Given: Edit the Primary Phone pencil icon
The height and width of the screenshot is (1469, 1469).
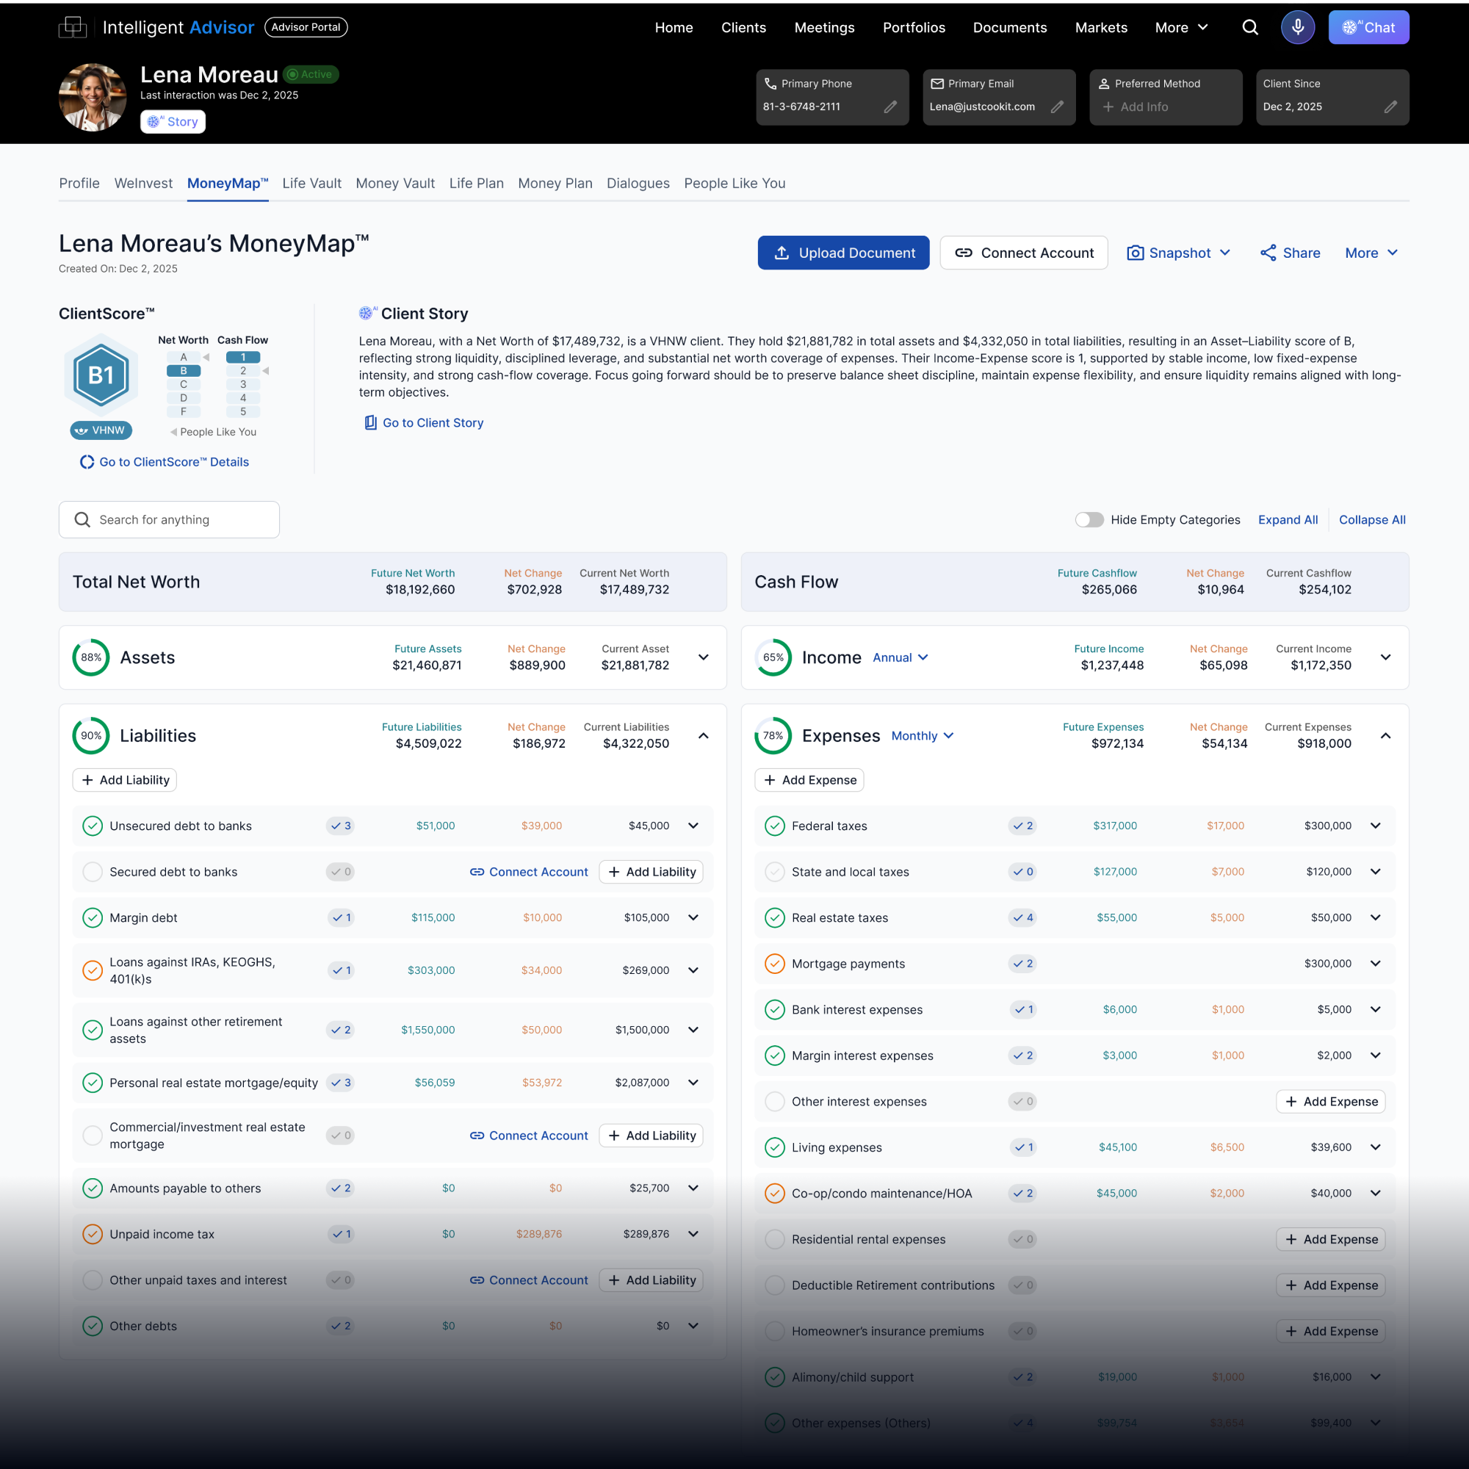Looking at the screenshot, I should coord(890,107).
